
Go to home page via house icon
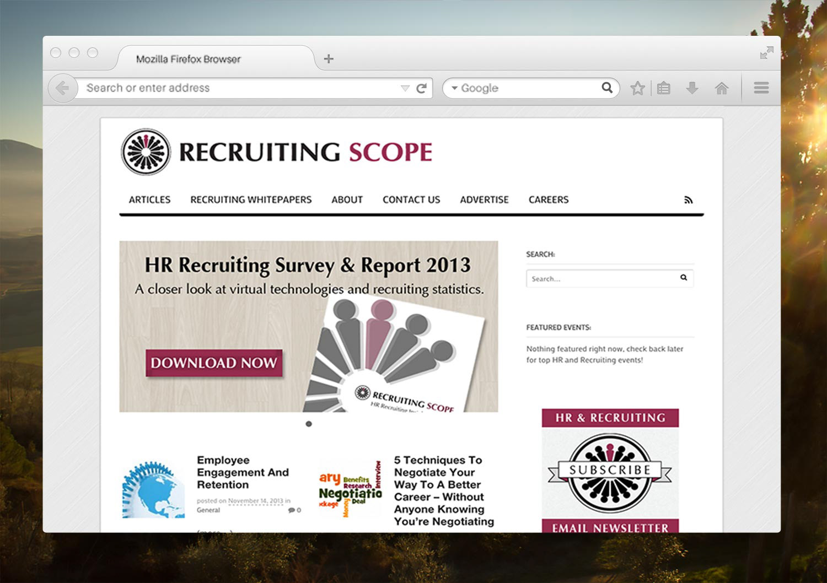(721, 88)
